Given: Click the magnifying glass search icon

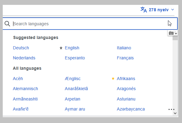Looking at the screenshot, I should [7, 24].
